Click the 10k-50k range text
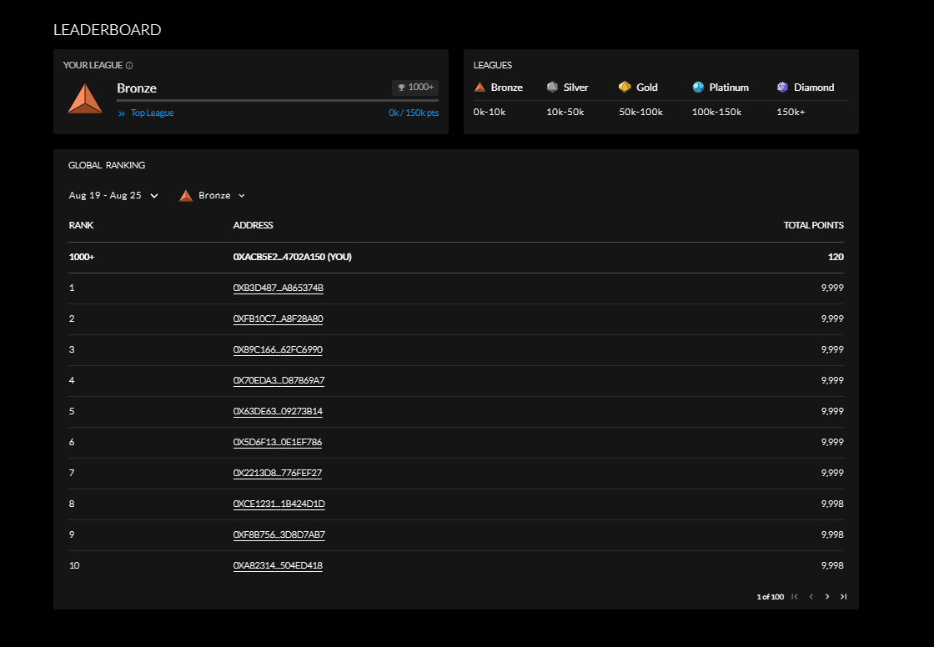The height and width of the screenshot is (647, 934). coord(565,112)
